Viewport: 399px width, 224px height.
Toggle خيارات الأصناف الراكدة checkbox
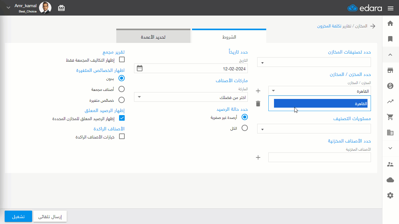click(122, 136)
